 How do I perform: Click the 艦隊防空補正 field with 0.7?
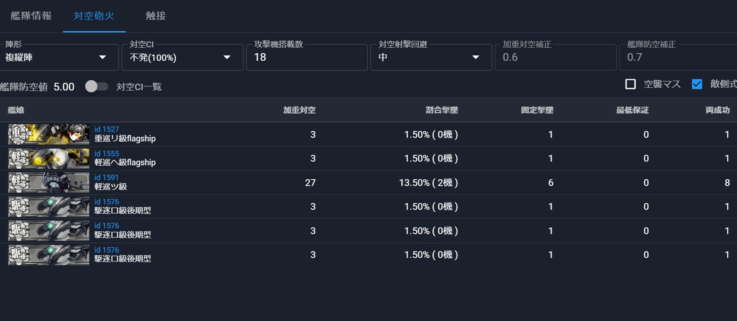click(x=678, y=57)
